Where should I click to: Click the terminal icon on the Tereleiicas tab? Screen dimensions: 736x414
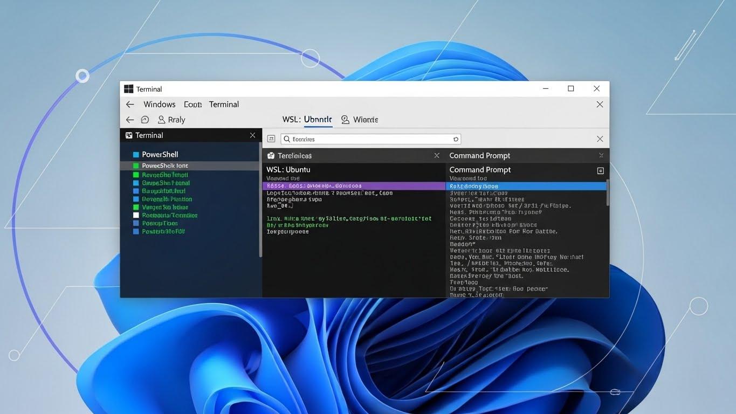click(x=270, y=155)
